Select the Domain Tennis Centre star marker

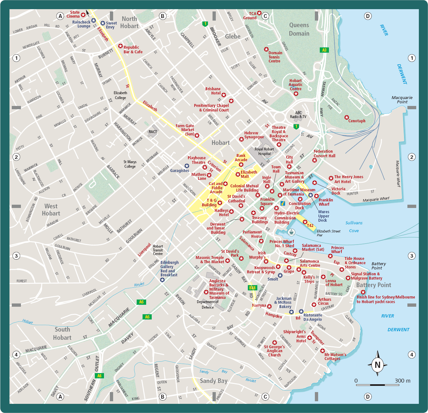click(266, 49)
